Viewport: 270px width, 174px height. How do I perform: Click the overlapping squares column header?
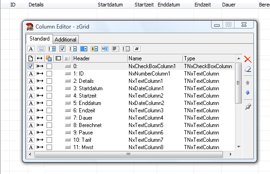[49, 58]
